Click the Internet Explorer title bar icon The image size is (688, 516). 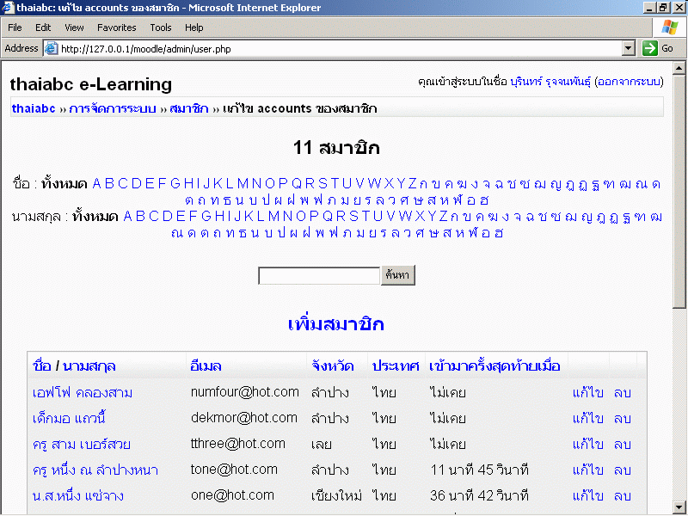9,8
